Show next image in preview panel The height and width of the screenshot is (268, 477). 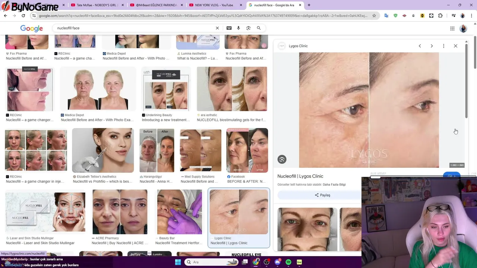click(x=432, y=46)
